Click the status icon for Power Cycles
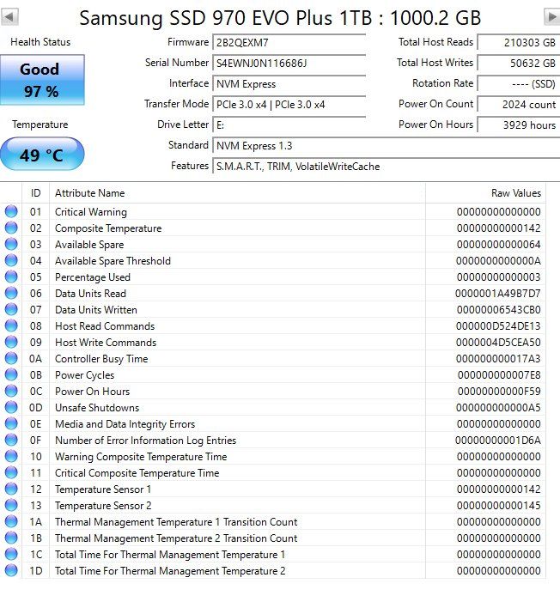This screenshot has width=560, height=614. (11, 374)
